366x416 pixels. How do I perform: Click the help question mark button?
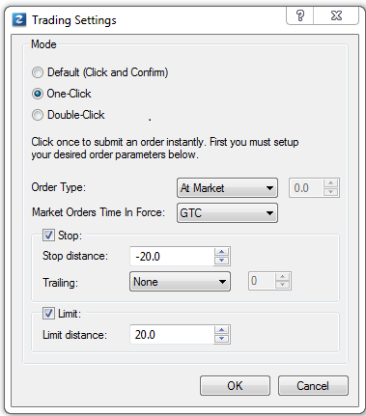coord(299,15)
